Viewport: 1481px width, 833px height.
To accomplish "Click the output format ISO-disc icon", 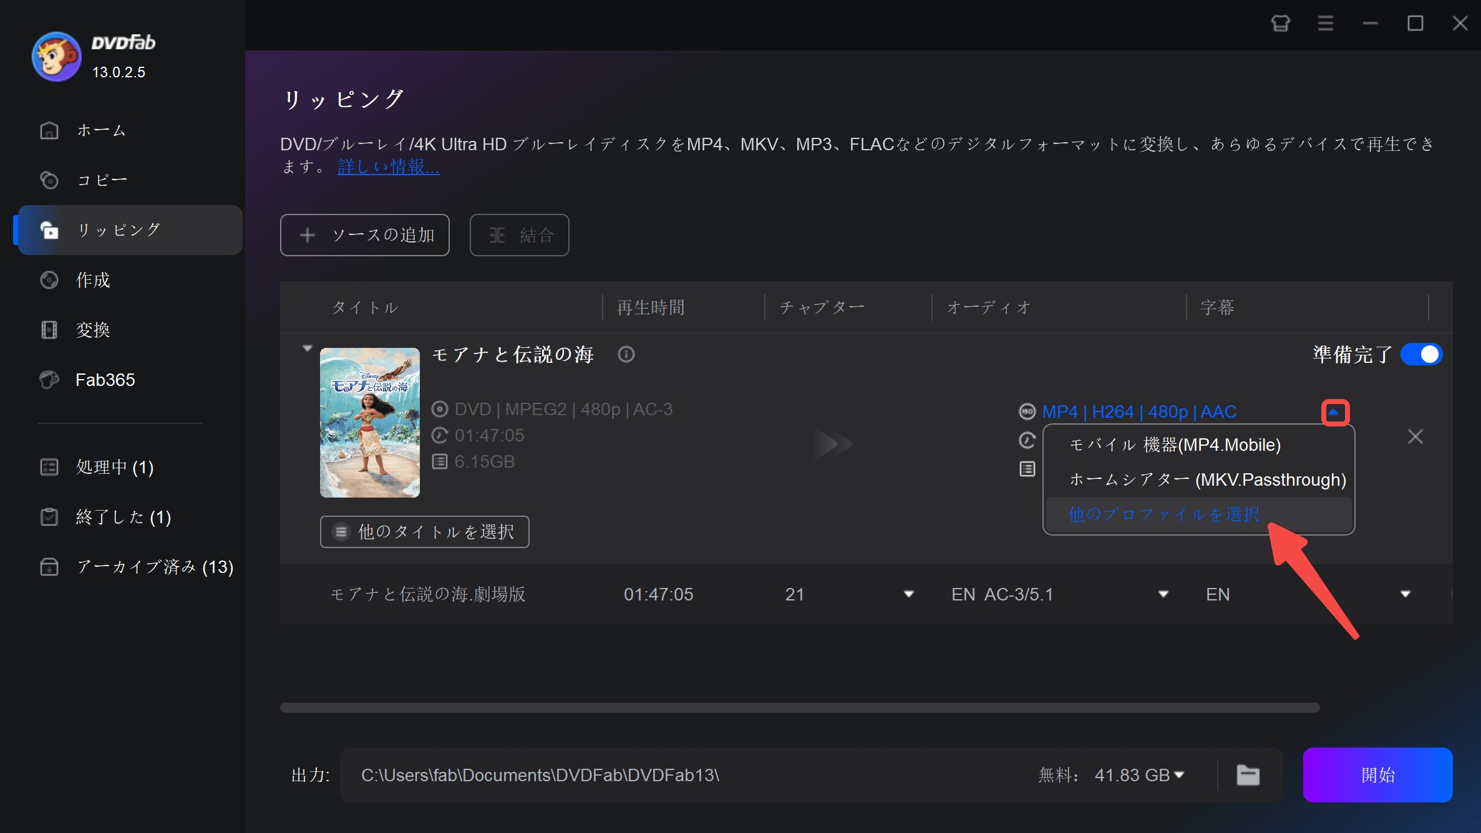I will pyautogui.click(x=1027, y=412).
